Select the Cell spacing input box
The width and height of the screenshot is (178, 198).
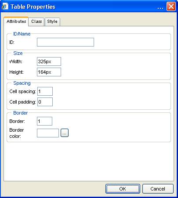click(45, 91)
